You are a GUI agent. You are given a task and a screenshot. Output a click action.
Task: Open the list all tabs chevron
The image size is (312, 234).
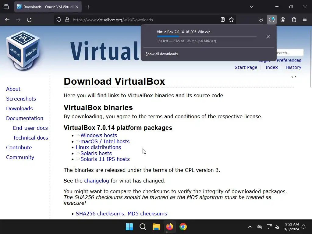click(251, 7)
